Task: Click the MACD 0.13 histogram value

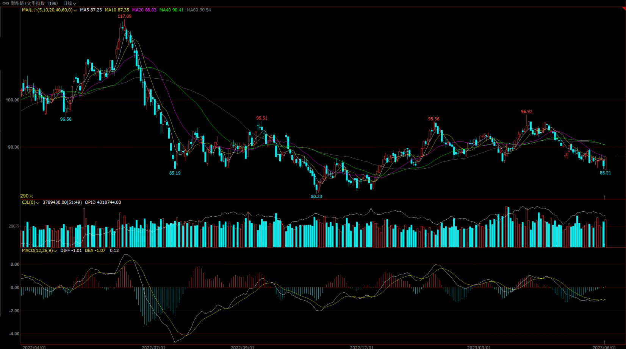Action: [x=114, y=251]
